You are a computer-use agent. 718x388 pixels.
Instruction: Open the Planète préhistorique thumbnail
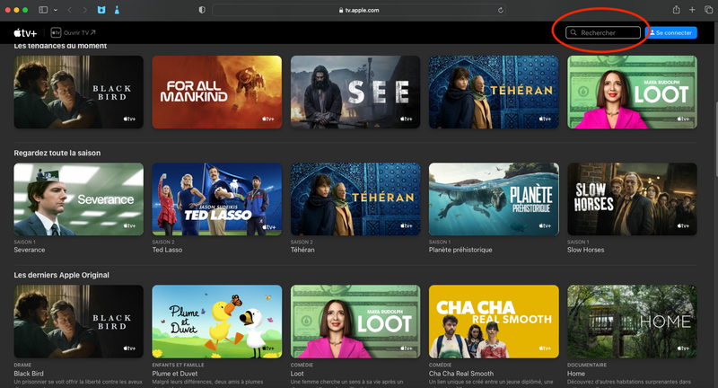coord(494,199)
